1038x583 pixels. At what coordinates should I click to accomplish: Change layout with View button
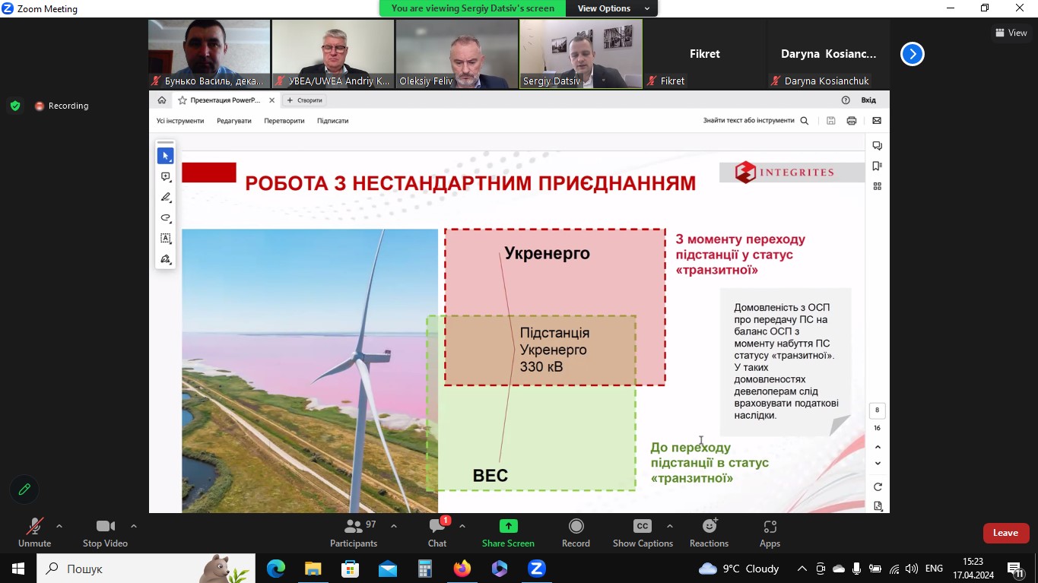1011,33
